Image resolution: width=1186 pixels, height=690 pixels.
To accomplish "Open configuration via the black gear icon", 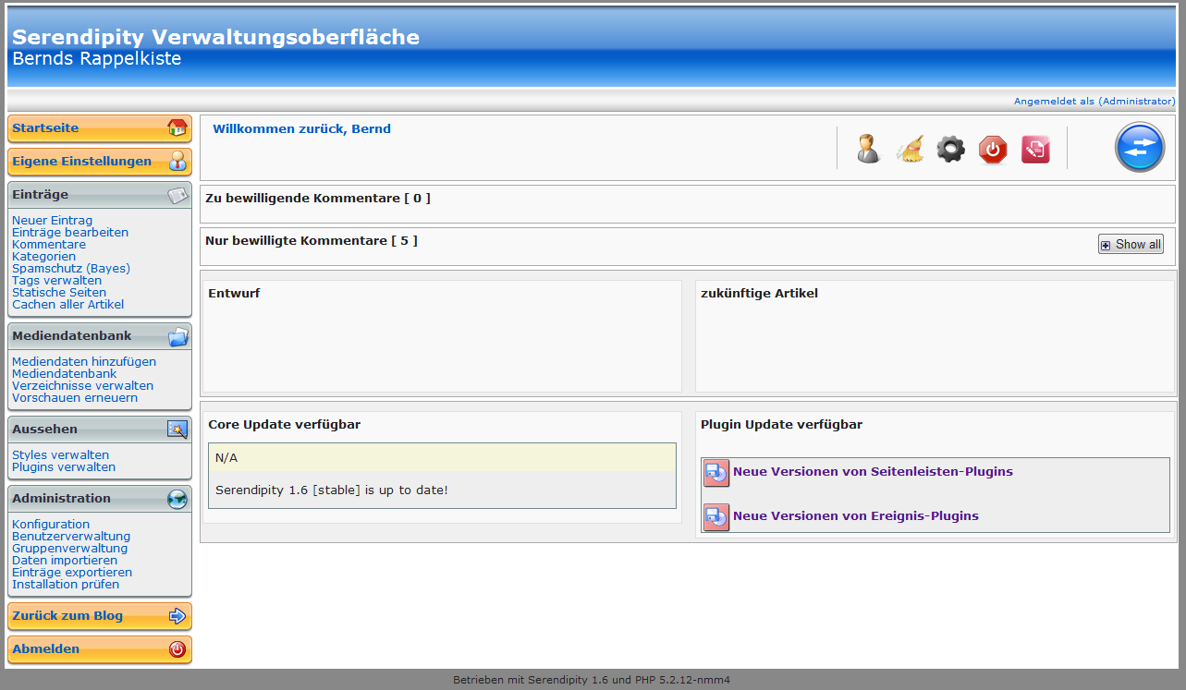I will 950,149.
